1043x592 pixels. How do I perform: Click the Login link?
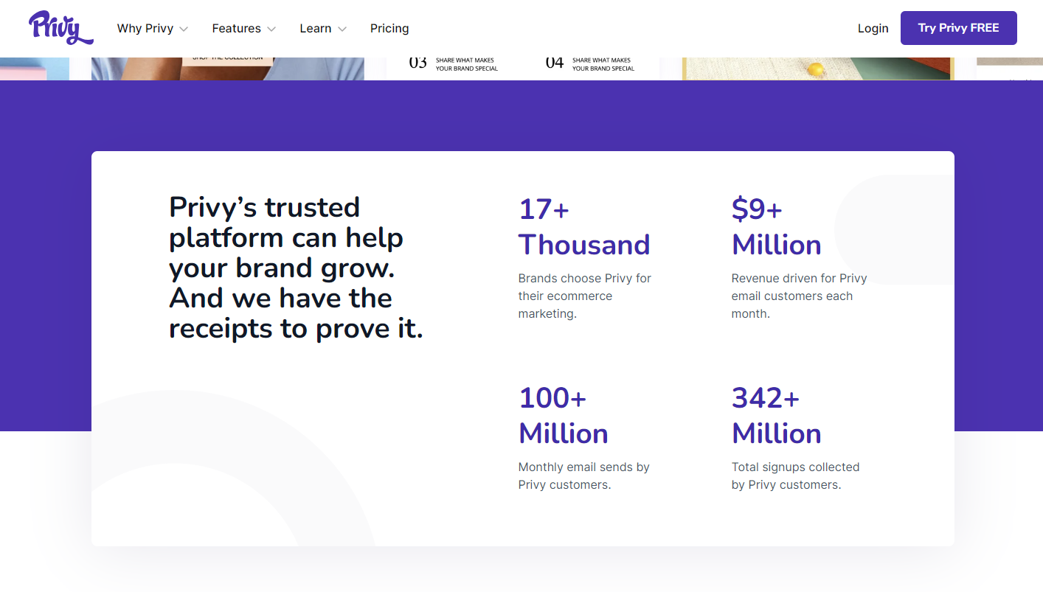click(873, 29)
